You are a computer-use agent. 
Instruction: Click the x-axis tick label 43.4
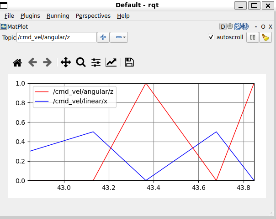tap(154, 188)
